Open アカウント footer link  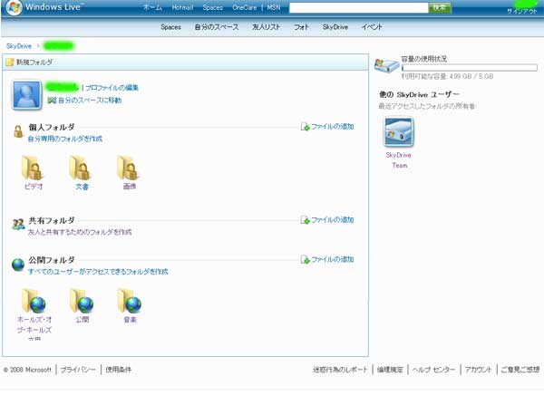tap(478, 370)
